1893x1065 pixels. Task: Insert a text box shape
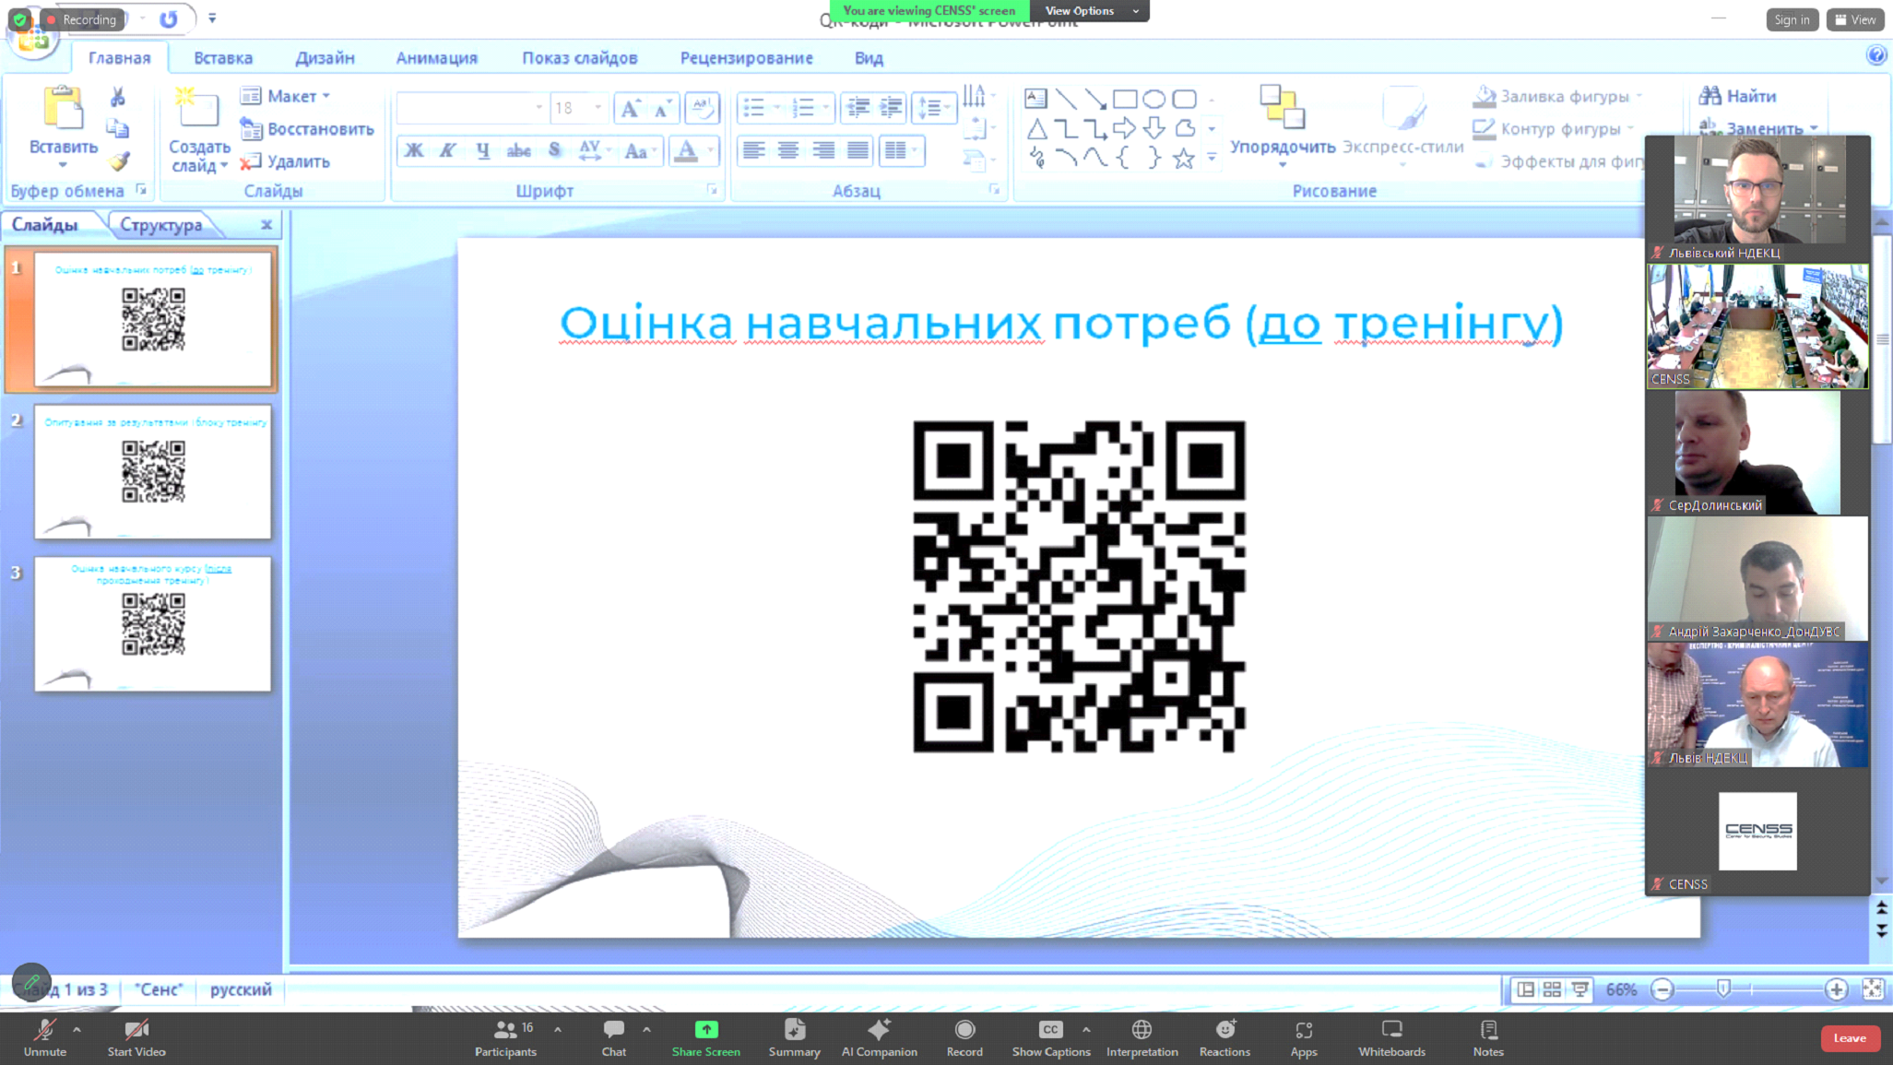pyautogui.click(x=1035, y=99)
